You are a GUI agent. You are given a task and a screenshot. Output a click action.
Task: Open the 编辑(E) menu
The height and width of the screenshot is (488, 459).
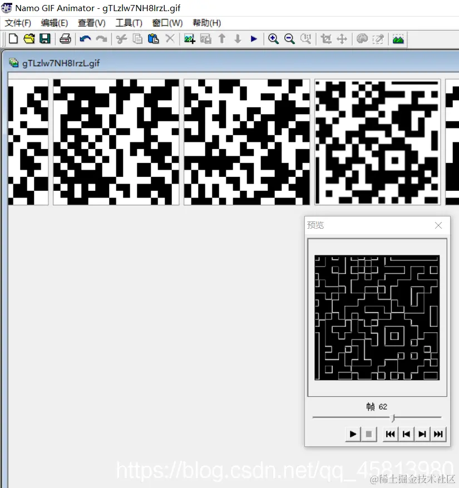click(x=54, y=23)
